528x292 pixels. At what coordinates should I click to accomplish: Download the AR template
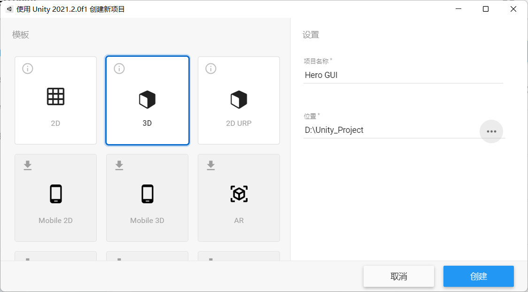coord(211,166)
